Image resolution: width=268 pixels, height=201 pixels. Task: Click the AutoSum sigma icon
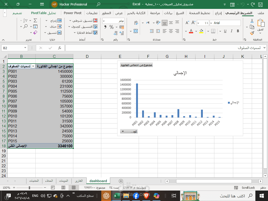(35, 20)
